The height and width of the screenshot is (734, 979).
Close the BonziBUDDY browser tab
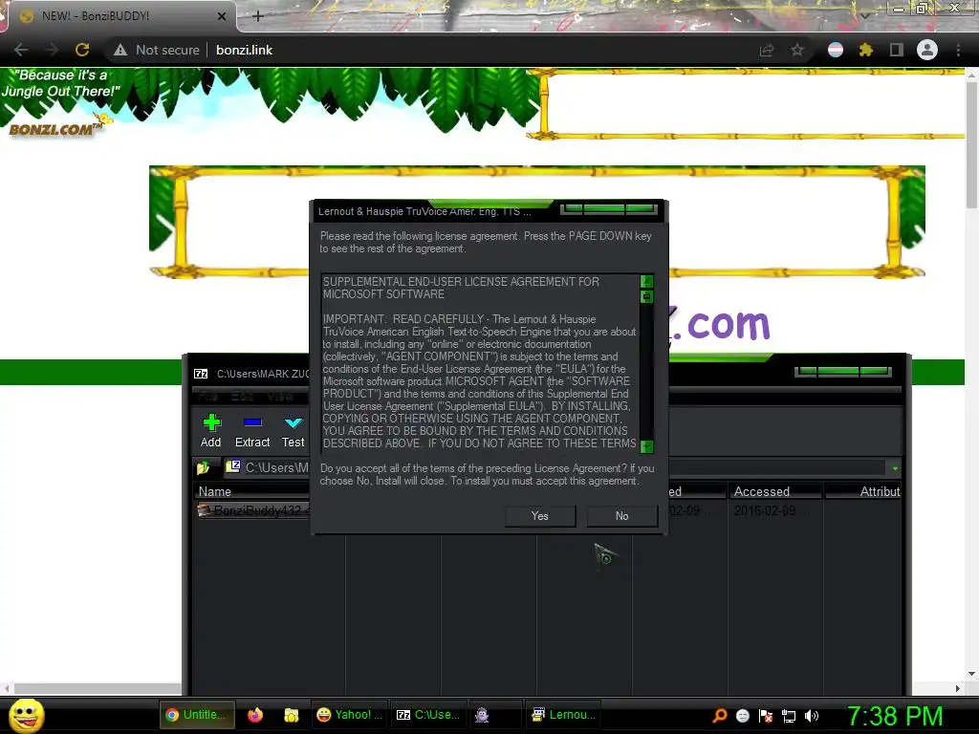222,16
